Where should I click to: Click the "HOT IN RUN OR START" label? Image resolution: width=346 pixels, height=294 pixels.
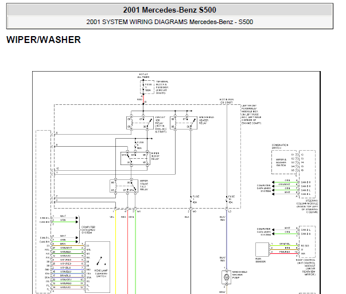227,101
